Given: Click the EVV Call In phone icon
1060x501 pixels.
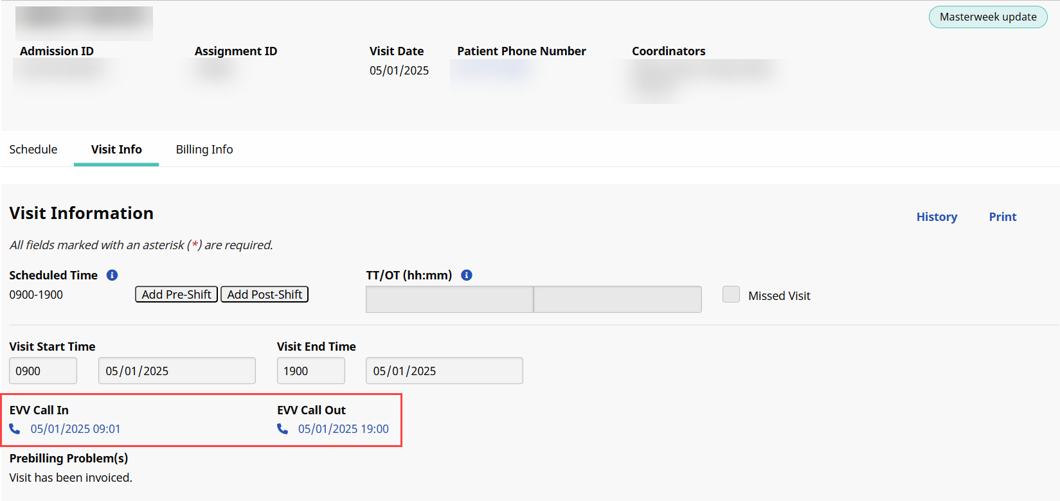Looking at the screenshot, I should (x=15, y=428).
